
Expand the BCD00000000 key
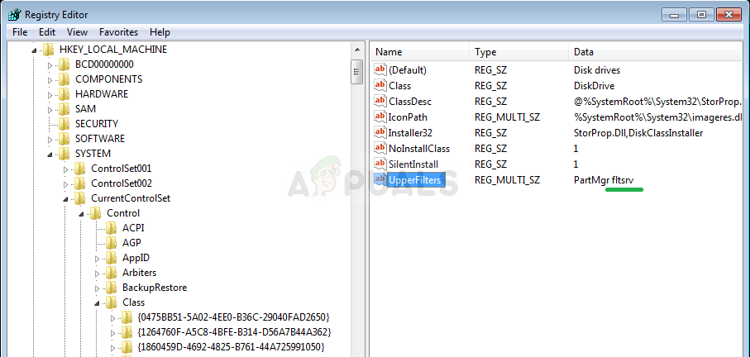coord(50,64)
